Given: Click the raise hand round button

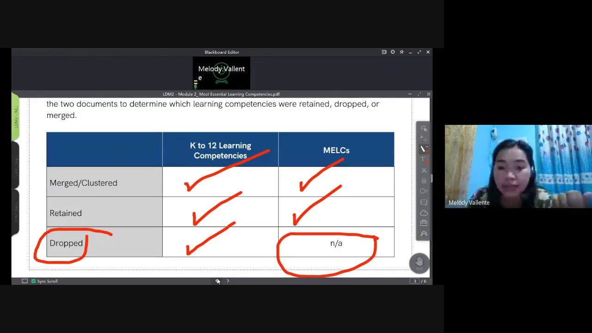Looking at the screenshot, I should tap(419, 262).
